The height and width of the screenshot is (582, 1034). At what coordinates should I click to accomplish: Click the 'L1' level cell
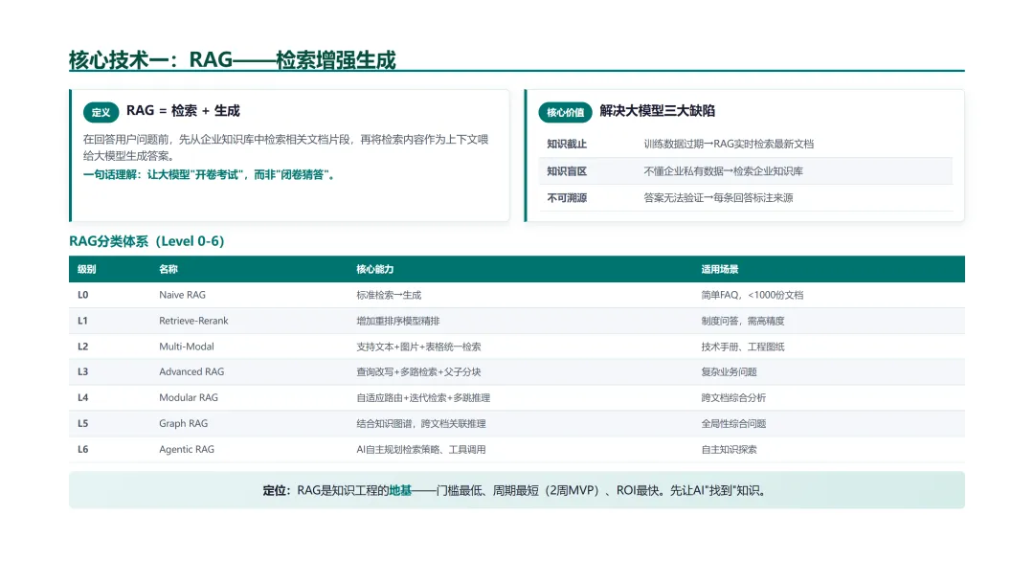(82, 321)
